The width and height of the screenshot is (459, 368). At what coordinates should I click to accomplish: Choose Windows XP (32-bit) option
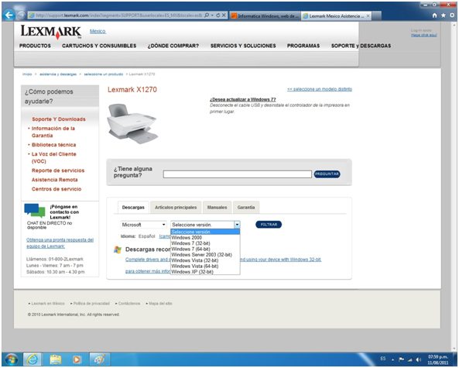tap(205, 272)
